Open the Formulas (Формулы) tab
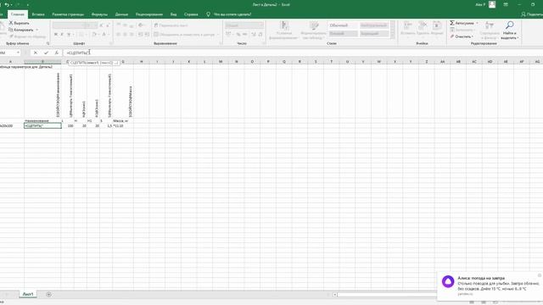 point(99,14)
